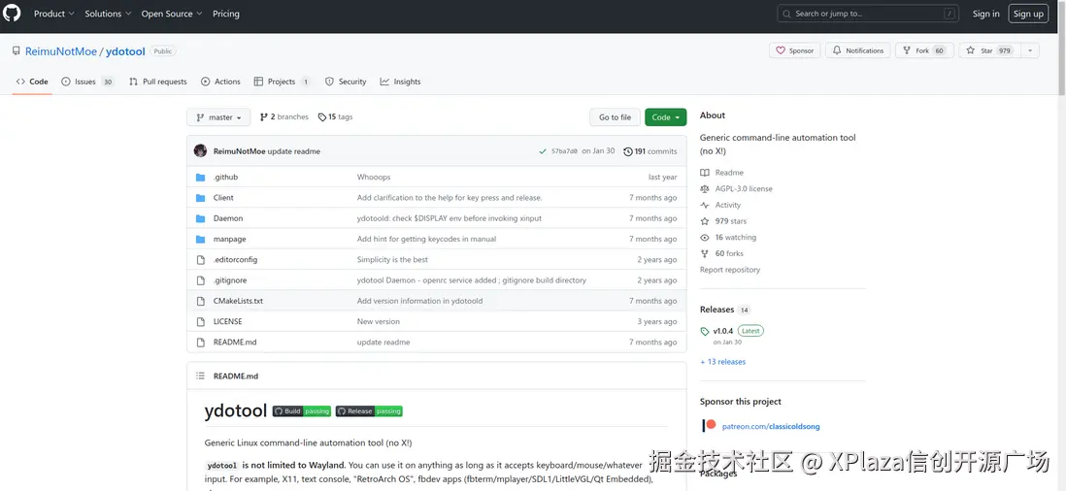Click the forks icon in About

(x=705, y=253)
